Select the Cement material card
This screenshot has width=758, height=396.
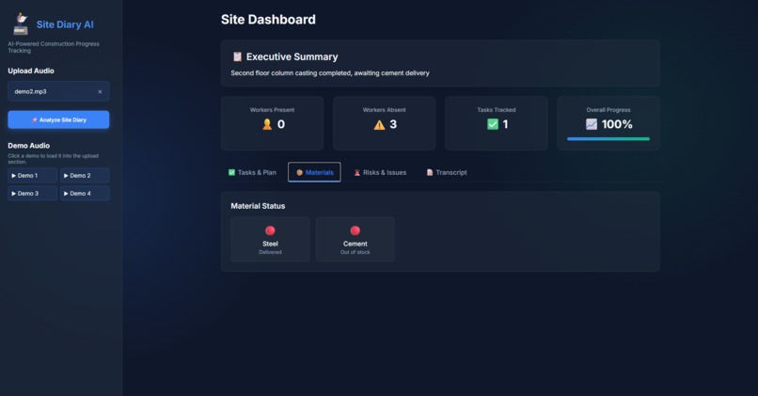[355, 240]
